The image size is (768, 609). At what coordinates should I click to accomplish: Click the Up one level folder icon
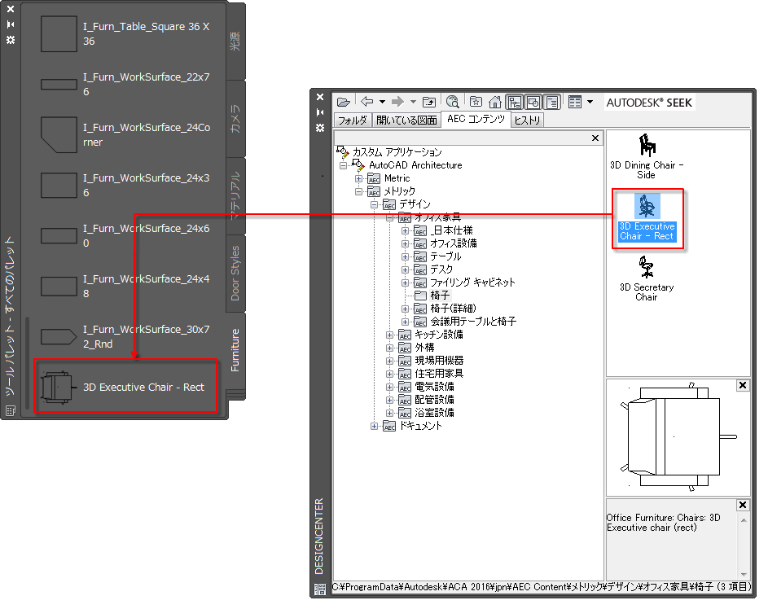click(x=429, y=102)
